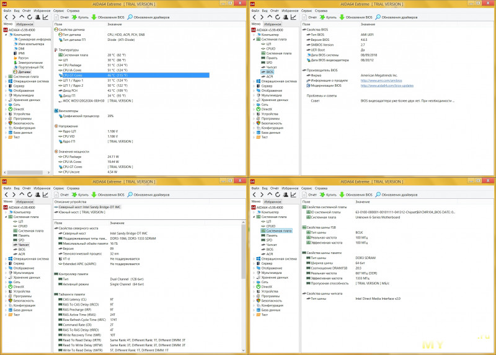Viewport: 496px width, 355px height.
Task: Click Купить in the sensor window toolbar
Action: point(80,17)
